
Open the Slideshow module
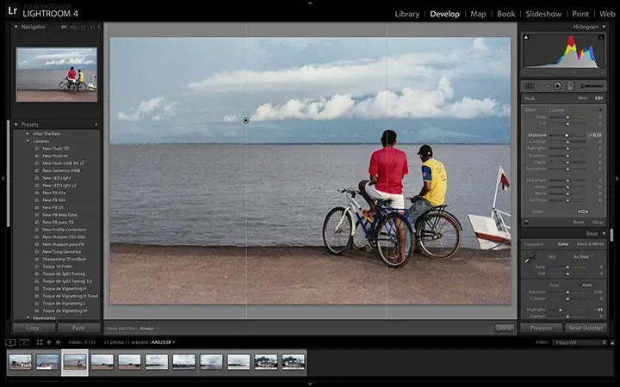click(x=543, y=14)
